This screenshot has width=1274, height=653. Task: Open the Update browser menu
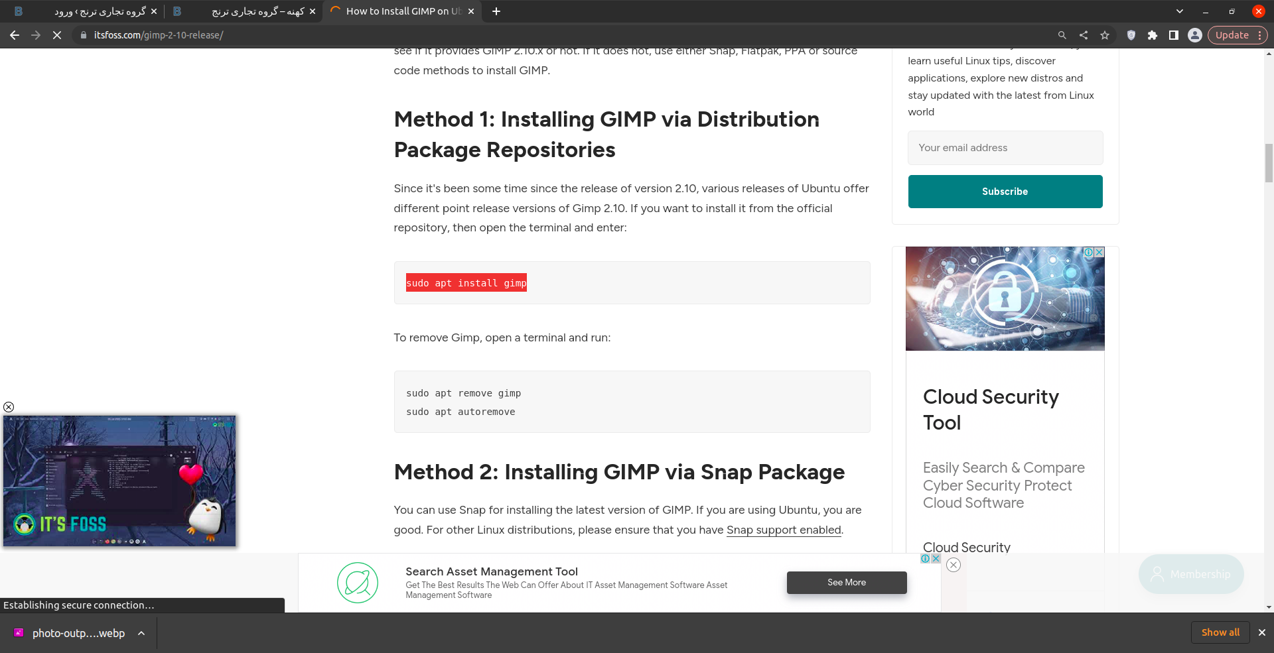coord(1238,35)
